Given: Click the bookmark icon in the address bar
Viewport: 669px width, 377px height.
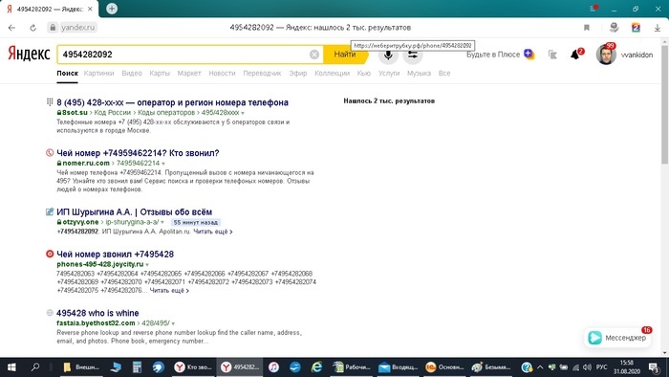Looking at the screenshot, I should point(587,28).
